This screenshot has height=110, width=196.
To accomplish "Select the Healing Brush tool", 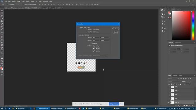I will [2, 27].
